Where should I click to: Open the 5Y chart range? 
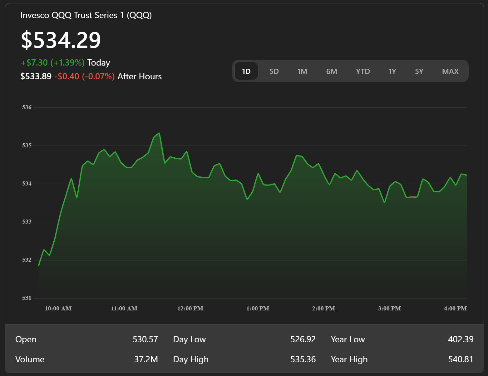coord(419,71)
